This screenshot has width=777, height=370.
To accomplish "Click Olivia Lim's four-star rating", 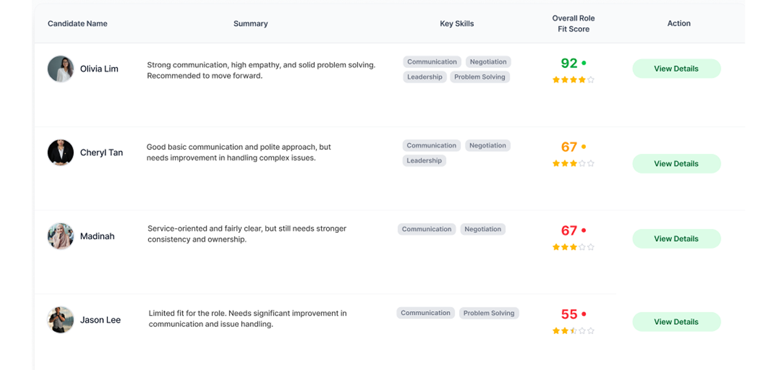I will [x=573, y=80].
